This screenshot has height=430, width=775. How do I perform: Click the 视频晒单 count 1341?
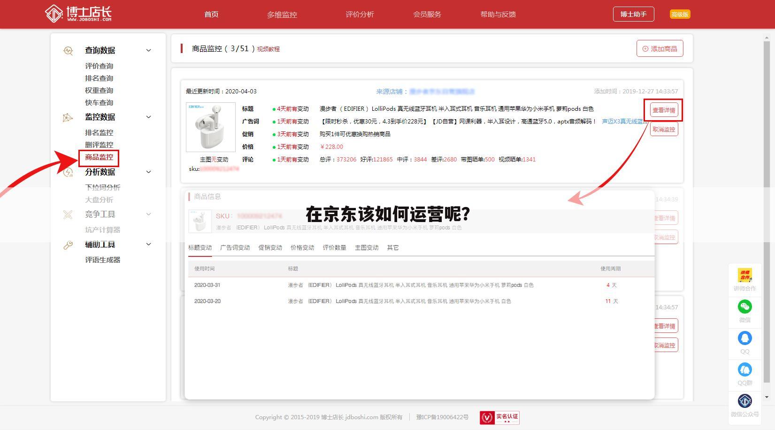click(x=529, y=160)
